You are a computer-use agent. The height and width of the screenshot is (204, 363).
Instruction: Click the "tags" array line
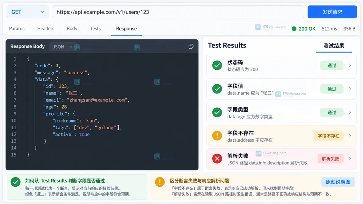87,127
